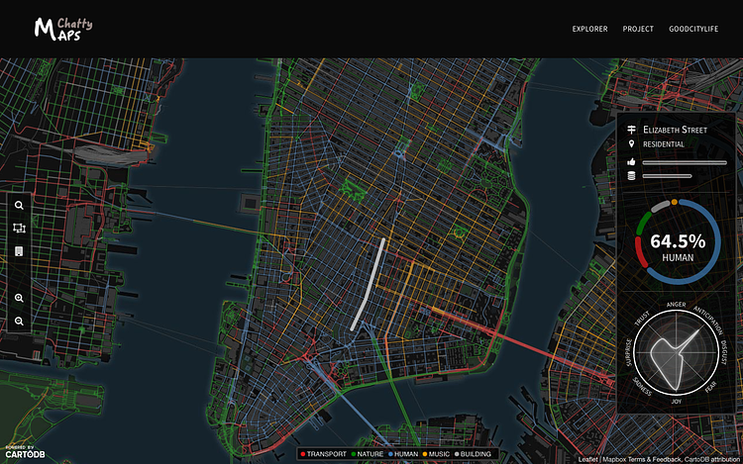
Task: Click the database stack icon in the info panel
Action: [631, 176]
